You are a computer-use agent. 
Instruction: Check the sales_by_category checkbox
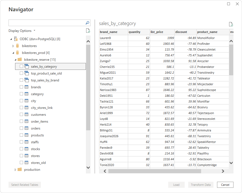click(21, 67)
